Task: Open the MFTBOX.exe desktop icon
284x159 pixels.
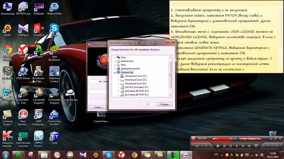Action: pos(23,8)
